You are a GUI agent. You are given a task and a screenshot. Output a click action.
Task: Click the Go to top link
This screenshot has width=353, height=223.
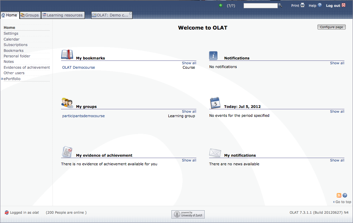point(343,202)
